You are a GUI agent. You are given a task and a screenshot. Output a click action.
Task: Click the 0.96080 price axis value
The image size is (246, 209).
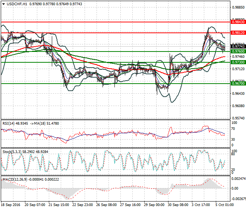point(238,106)
